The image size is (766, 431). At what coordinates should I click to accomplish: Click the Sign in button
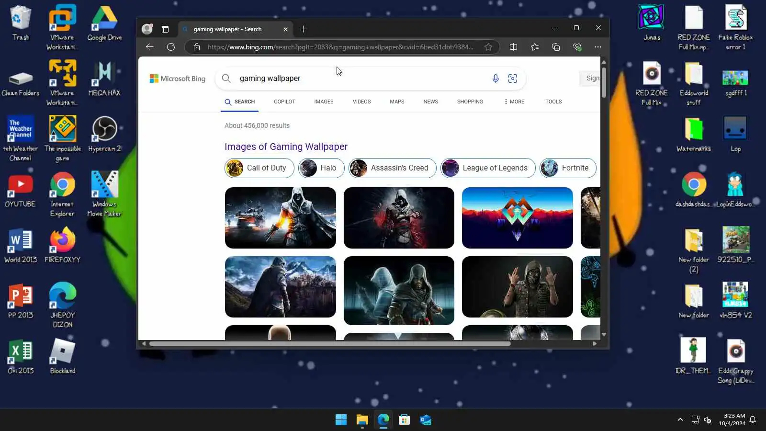coord(590,79)
